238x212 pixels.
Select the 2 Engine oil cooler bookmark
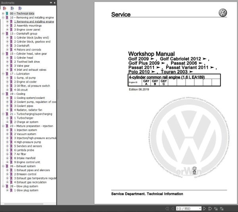(x=25, y=82)
